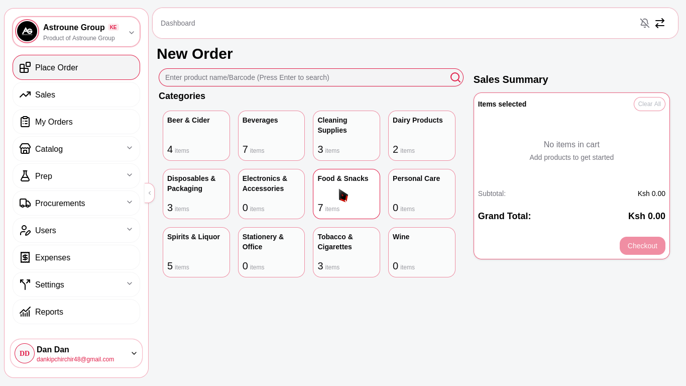This screenshot has height=386, width=686.
Task: Click the DD user avatar
Action: [25, 353]
